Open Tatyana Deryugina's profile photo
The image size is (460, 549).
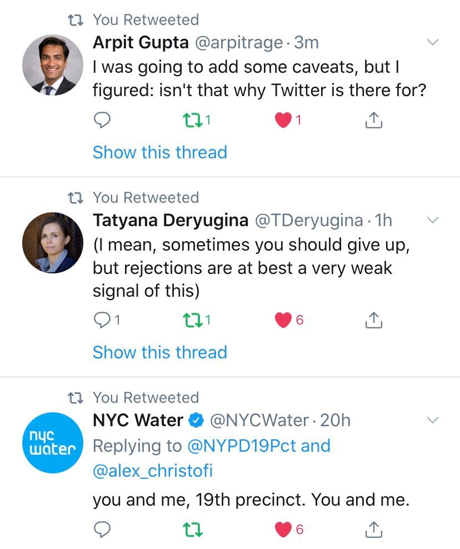pyautogui.click(x=53, y=243)
